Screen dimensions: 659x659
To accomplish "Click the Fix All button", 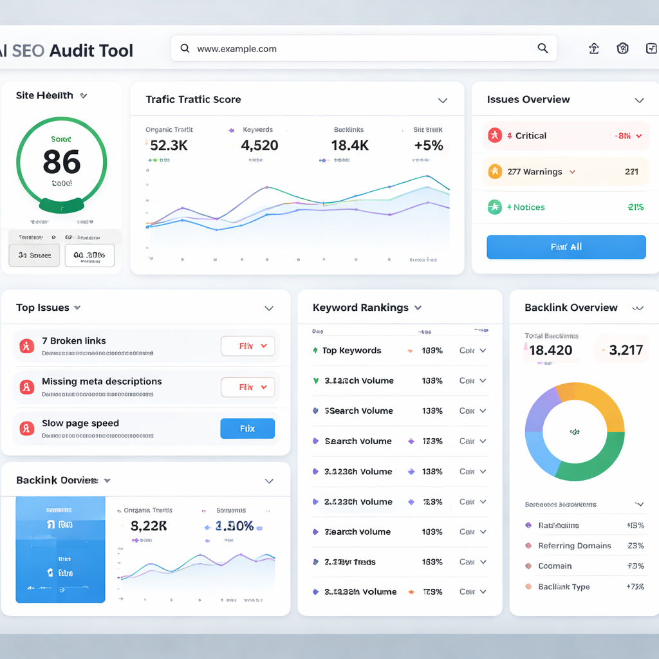I will (x=566, y=247).
